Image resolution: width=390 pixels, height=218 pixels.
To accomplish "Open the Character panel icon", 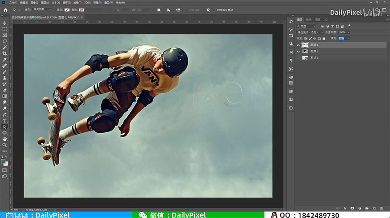I will point(291,52).
